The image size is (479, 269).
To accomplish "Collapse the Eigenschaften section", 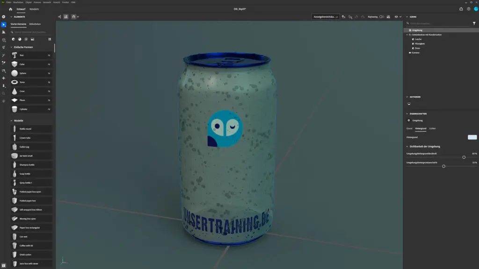I will [x=407, y=114].
